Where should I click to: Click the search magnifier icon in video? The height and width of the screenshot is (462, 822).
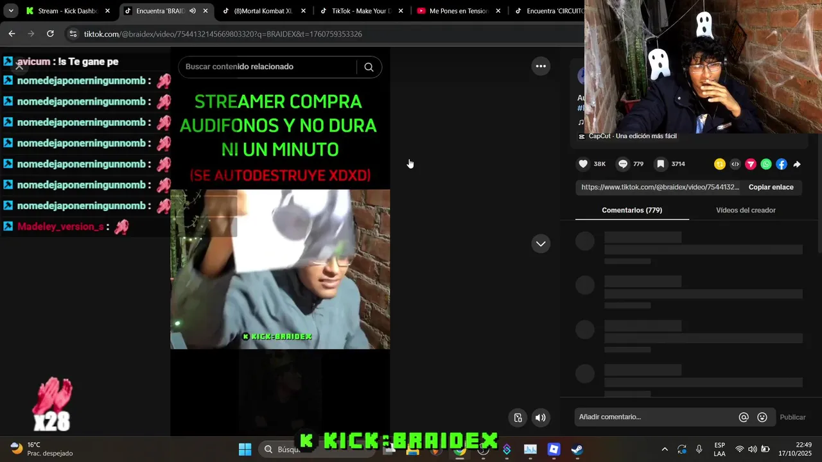coord(369,67)
